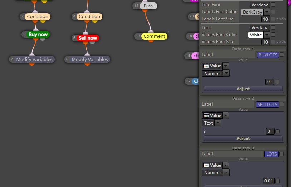Image resolution: width=293 pixels, height=187 pixels.
Task: Toggle checkbox beside Data row 2 value 0
Action: (278, 131)
